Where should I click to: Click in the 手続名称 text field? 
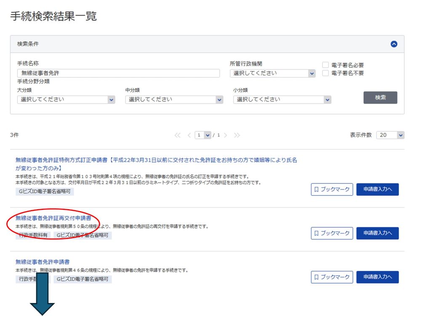[x=118, y=73]
